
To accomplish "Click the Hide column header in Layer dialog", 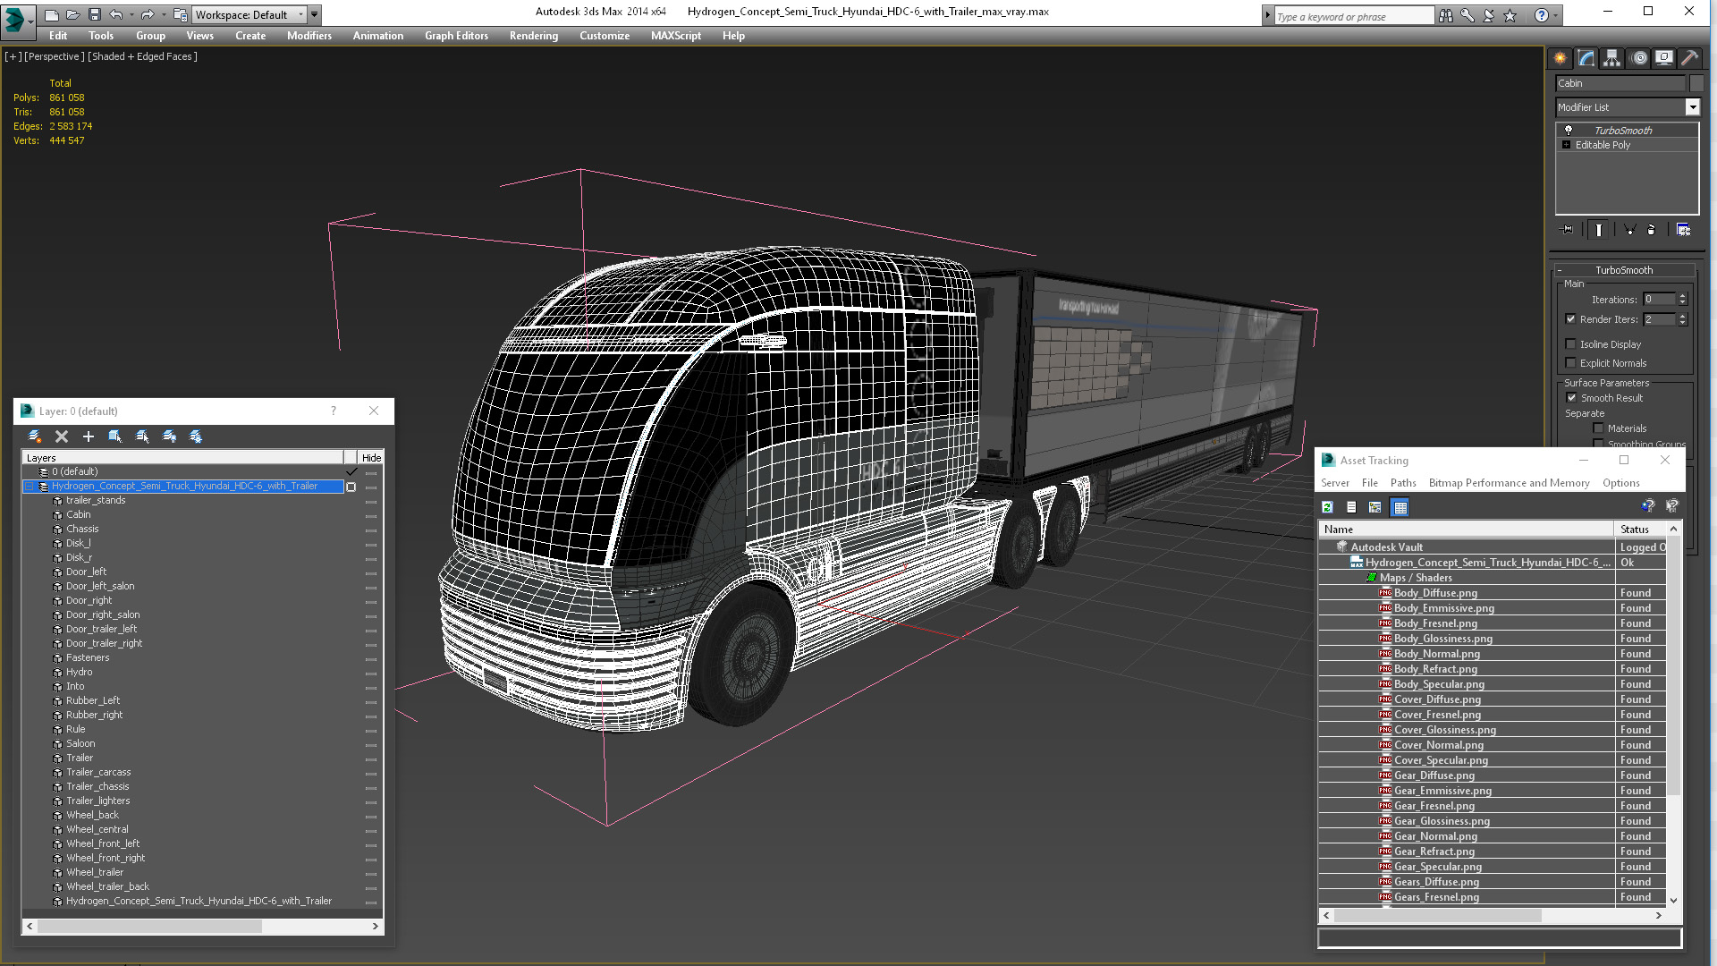I will click(x=371, y=458).
